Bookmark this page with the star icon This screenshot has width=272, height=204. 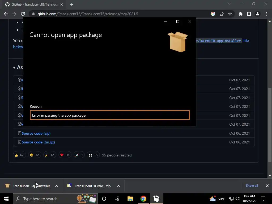tap(230, 14)
